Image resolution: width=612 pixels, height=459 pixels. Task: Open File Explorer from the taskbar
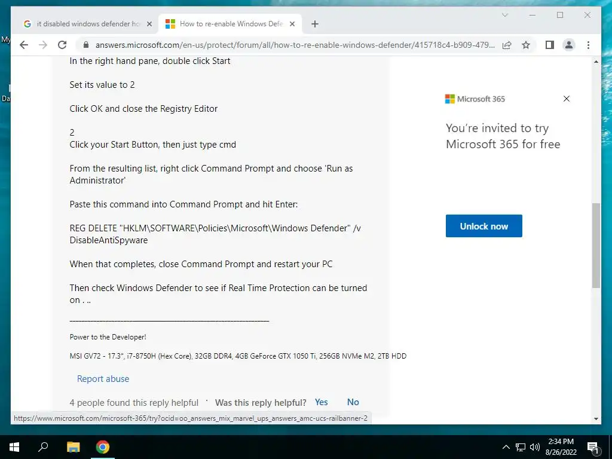73,447
